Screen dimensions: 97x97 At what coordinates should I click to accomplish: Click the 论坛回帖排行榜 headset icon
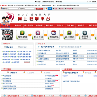[5, 96]
